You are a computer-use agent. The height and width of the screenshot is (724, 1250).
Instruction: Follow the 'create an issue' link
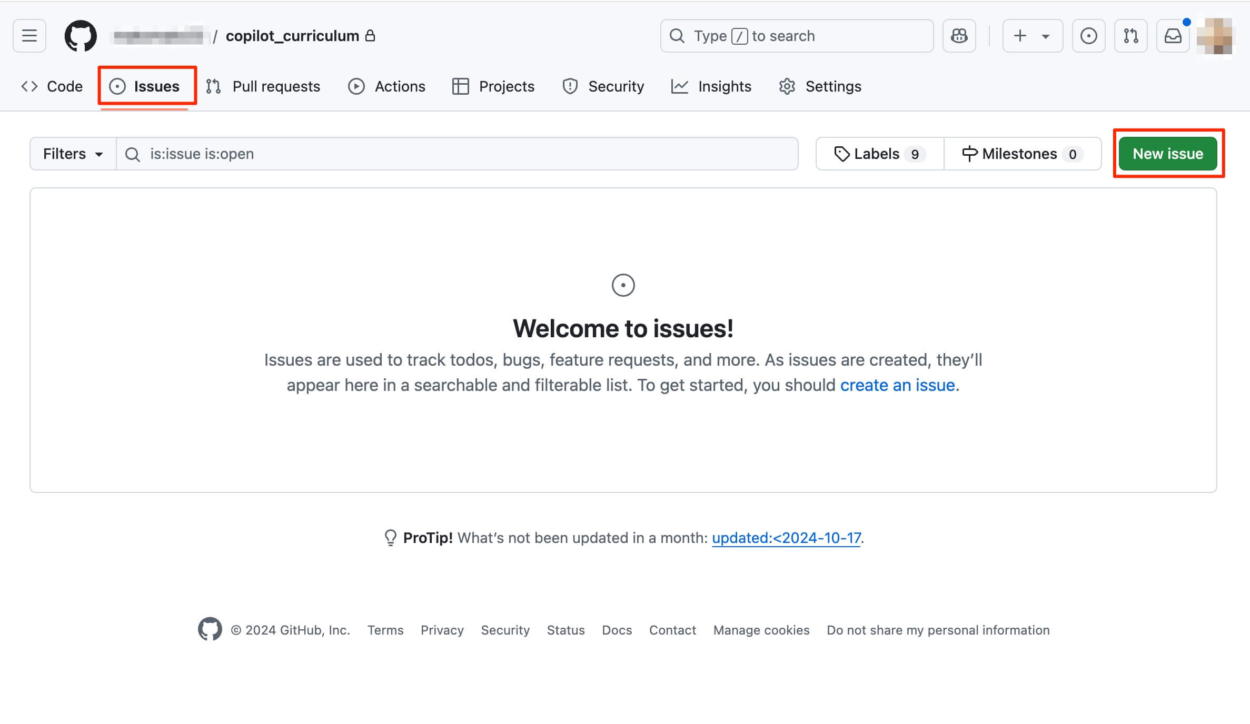(x=897, y=385)
